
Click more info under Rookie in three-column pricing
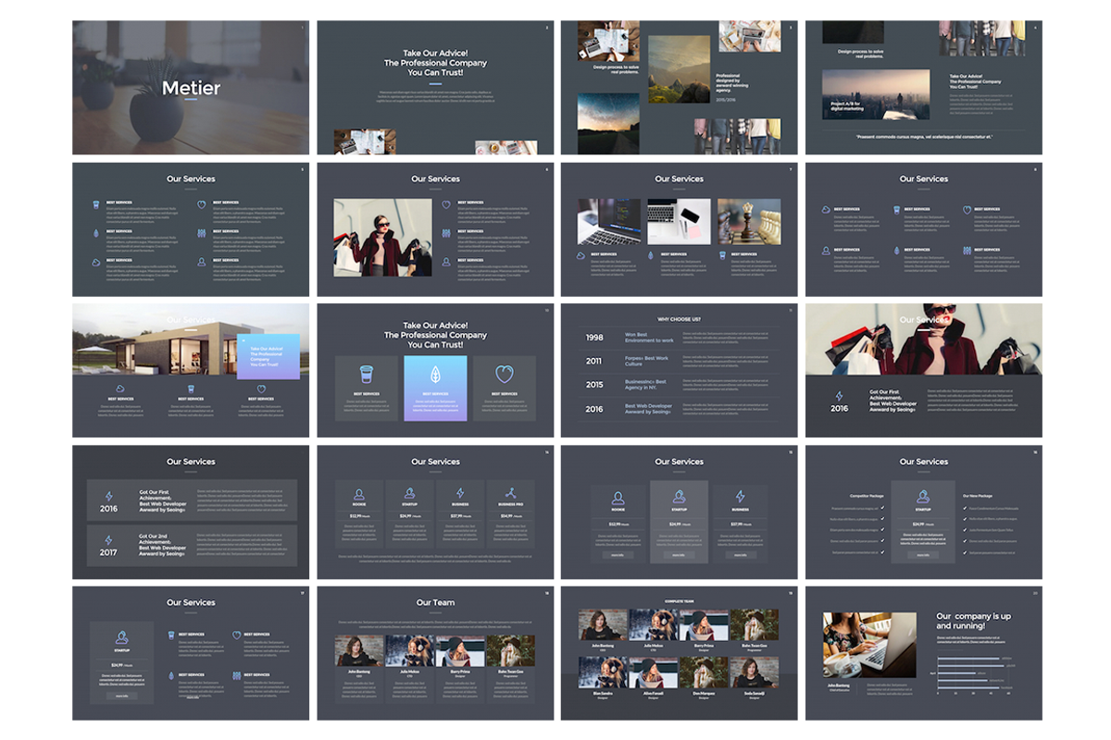(618, 555)
